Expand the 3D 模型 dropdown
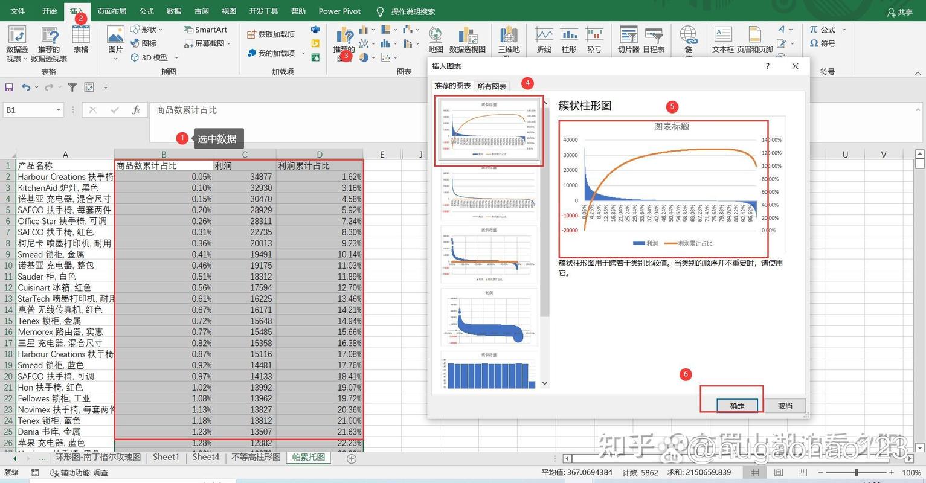The height and width of the screenshot is (483, 926). pyautogui.click(x=176, y=58)
